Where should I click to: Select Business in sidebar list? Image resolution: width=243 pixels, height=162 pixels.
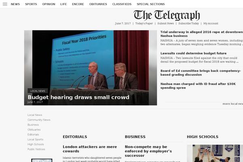(x=33, y=125)
